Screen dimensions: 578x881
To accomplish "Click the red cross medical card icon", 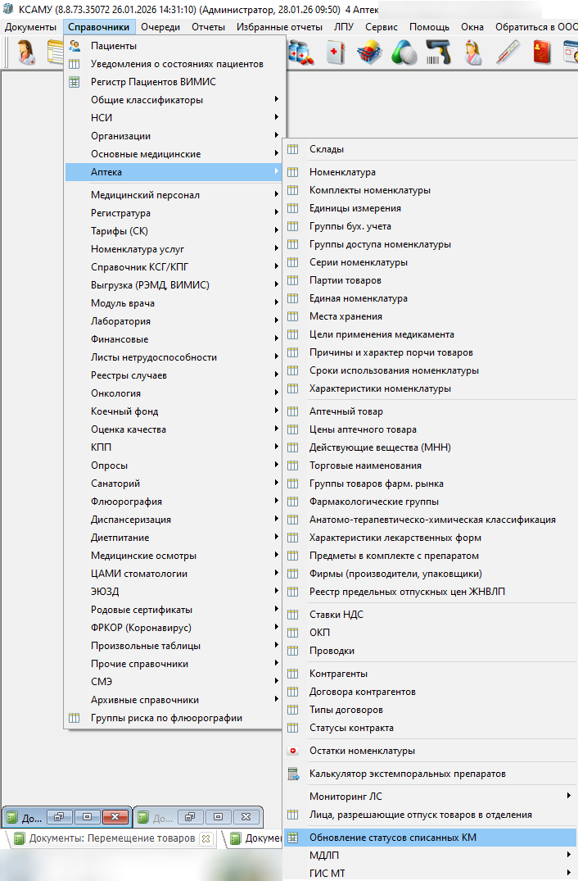I will (335, 52).
